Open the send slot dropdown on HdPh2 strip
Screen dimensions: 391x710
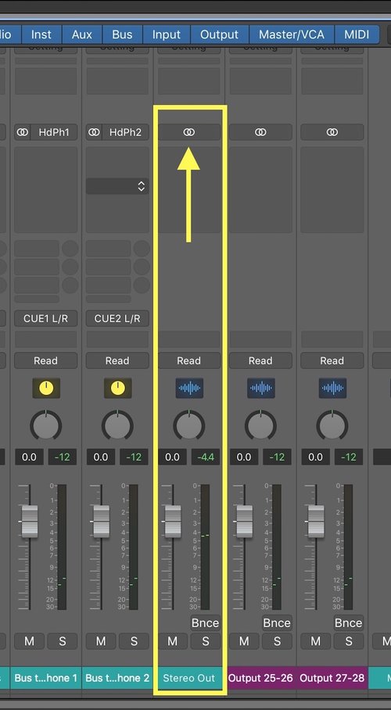point(117,186)
